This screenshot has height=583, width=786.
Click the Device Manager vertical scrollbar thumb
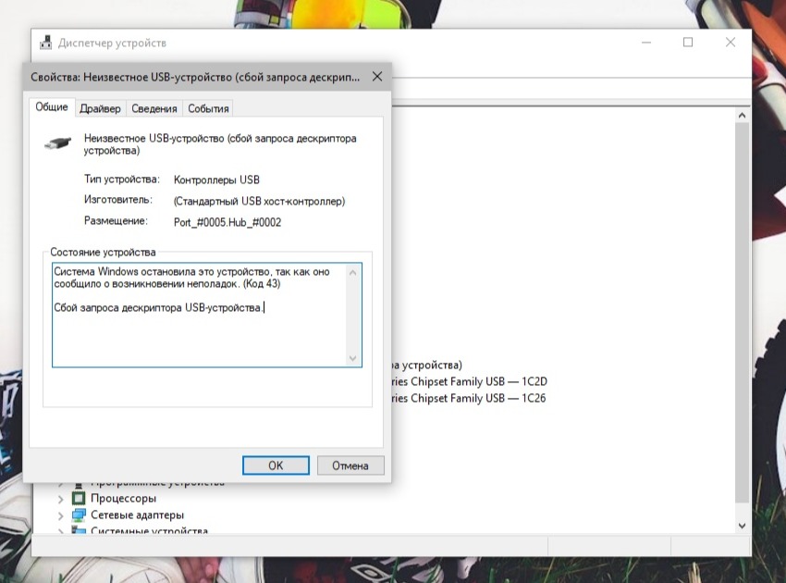coord(742,312)
